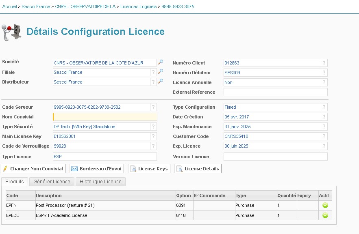
Task: Click into the Nom Convivial input field
Action: click(x=105, y=117)
